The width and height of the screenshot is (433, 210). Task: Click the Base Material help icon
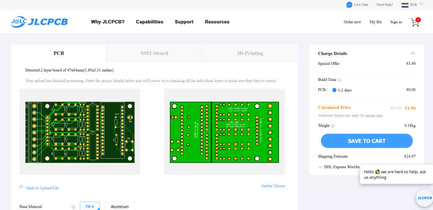click(x=73, y=207)
